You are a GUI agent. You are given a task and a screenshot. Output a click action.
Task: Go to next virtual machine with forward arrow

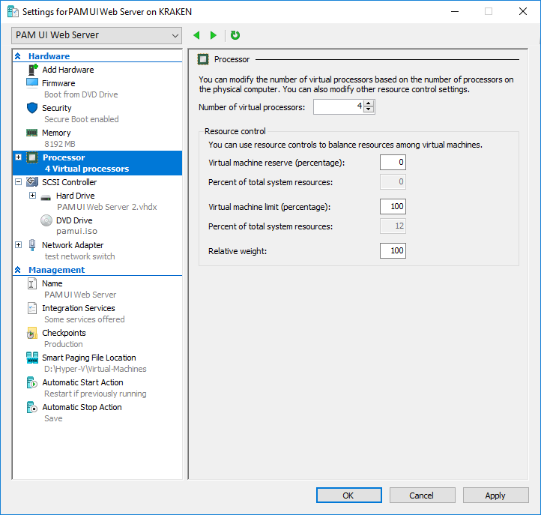click(x=214, y=35)
